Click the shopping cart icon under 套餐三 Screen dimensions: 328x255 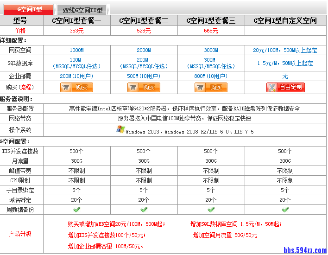point(200,87)
